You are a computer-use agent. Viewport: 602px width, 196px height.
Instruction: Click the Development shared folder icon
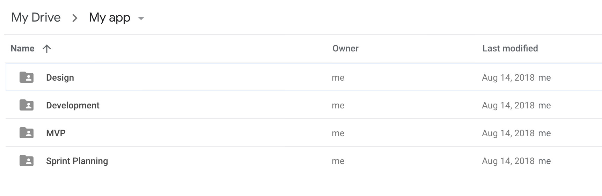27,105
